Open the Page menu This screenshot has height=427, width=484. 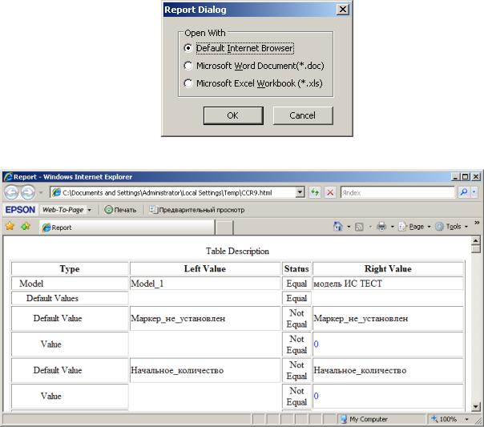coord(414,227)
